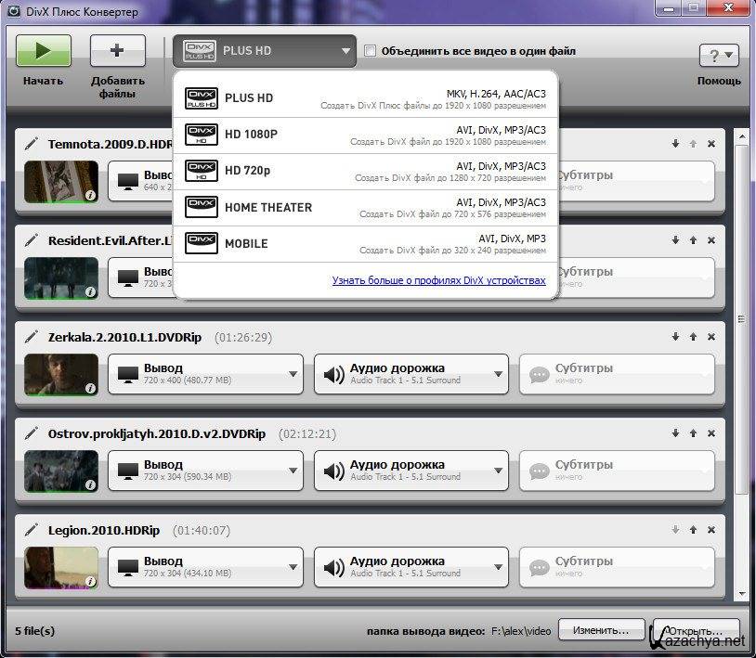Remove Temnota.2009 file with its X icon
The height and width of the screenshot is (658, 756).
(711, 144)
